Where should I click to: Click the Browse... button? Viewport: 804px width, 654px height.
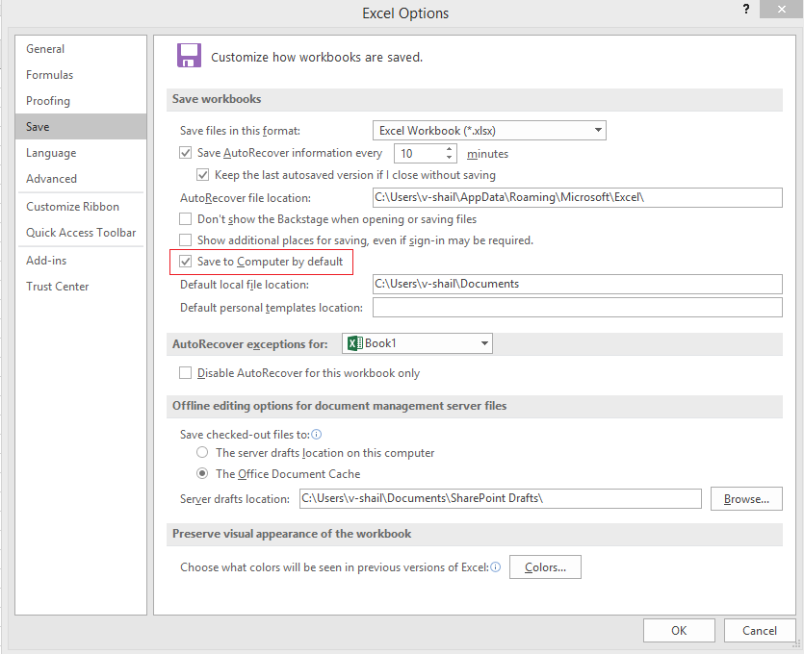(x=746, y=499)
